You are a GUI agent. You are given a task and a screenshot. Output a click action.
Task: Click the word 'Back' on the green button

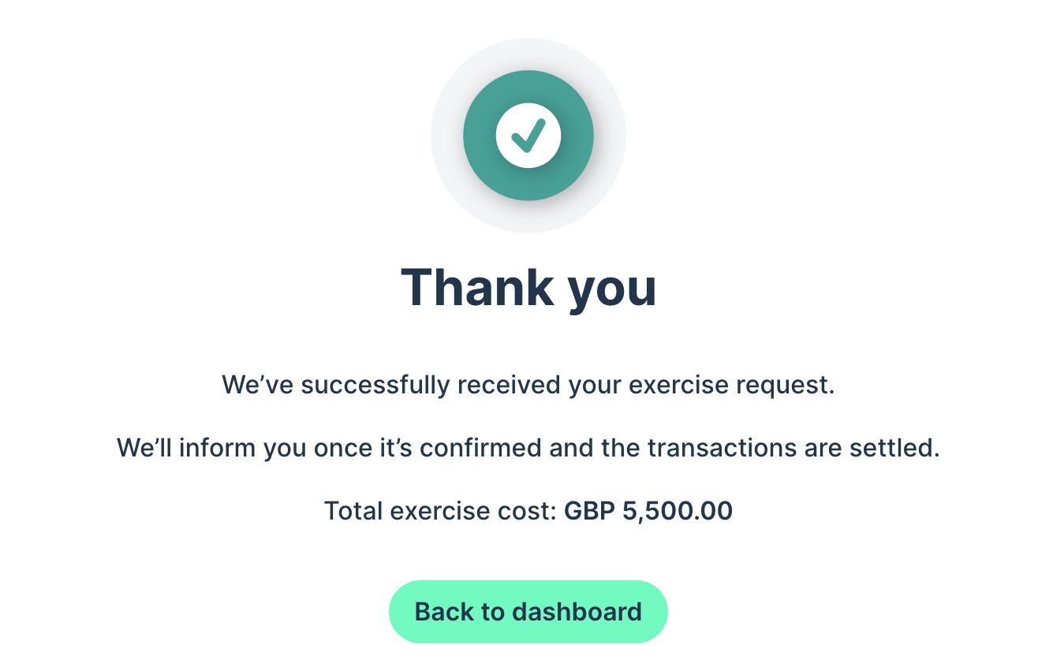point(442,612)
